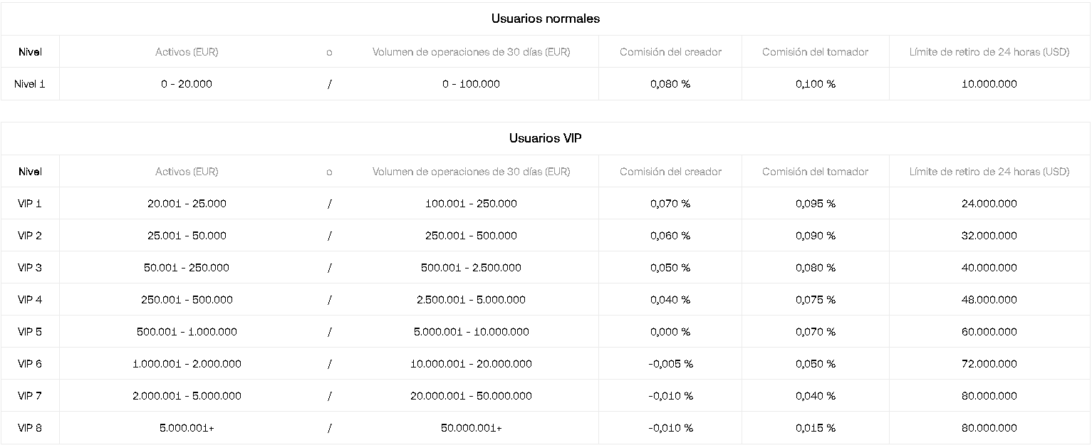Click the "72.000.000" withdrawal limit cell

point(989,364)
